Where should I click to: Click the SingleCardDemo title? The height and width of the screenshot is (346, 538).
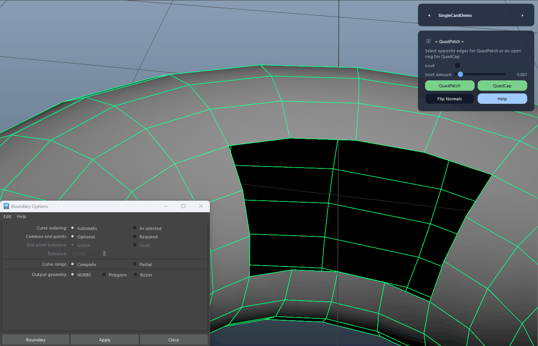(x=455, y=15)
